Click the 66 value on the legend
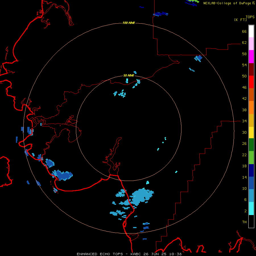This screenshot has height=256, width=256. pos(244,31)
